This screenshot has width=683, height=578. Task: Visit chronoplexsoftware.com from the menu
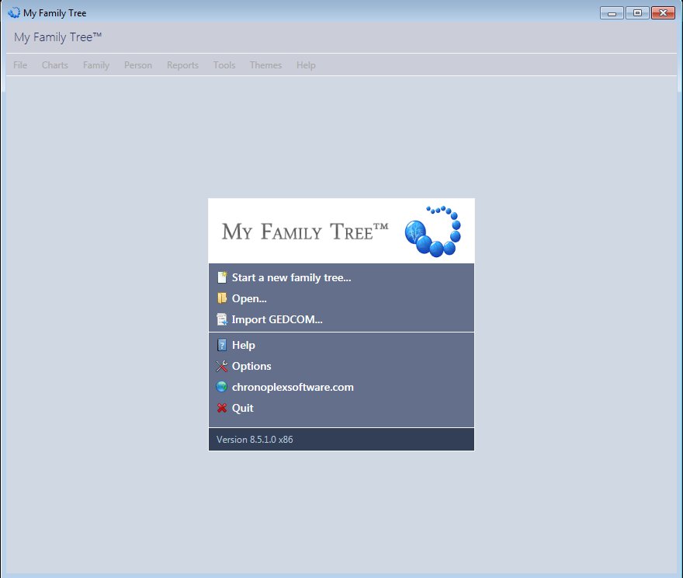pos(293,387)
